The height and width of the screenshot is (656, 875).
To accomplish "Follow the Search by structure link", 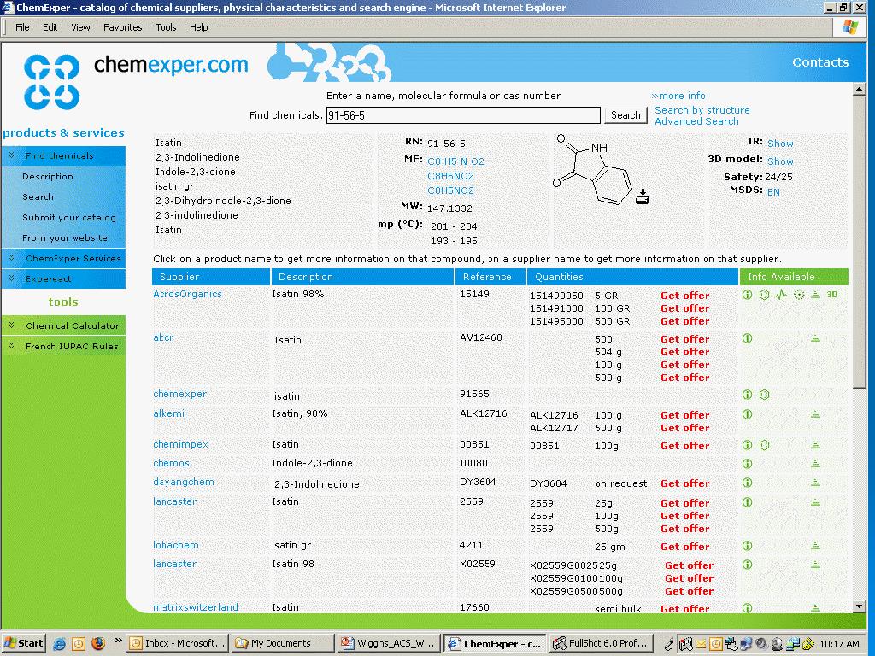I will [702, 110].
